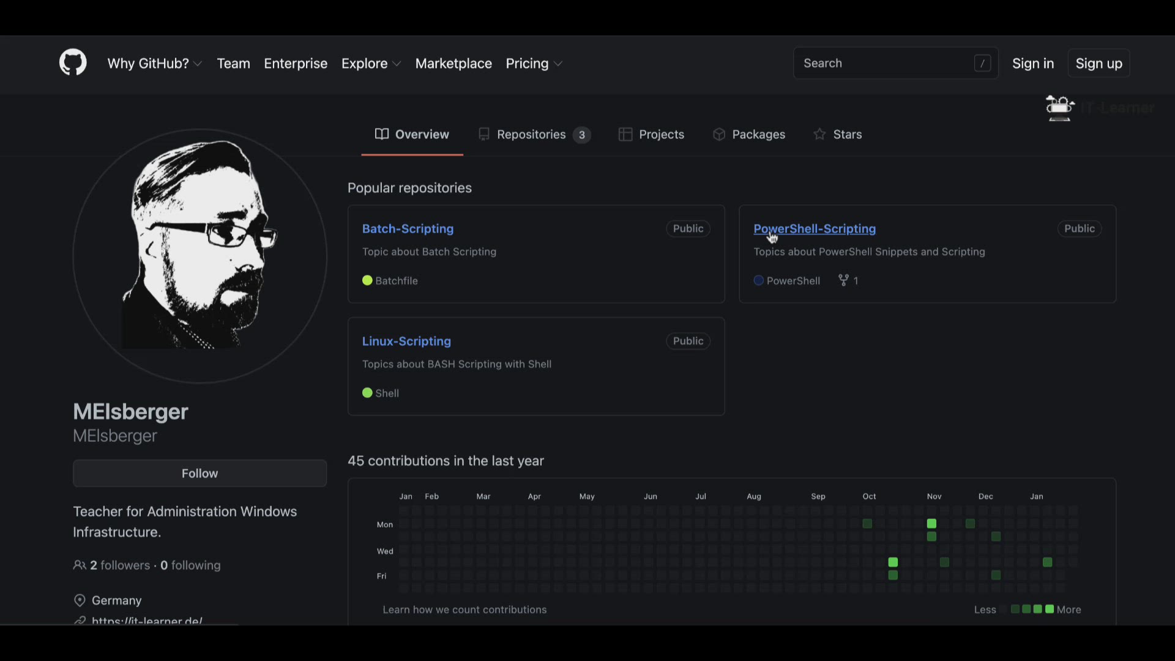The image size is (1175, 661).
Task: Click the brightest More legend square
Action: pyautogui.click(x=1050, y=609)
